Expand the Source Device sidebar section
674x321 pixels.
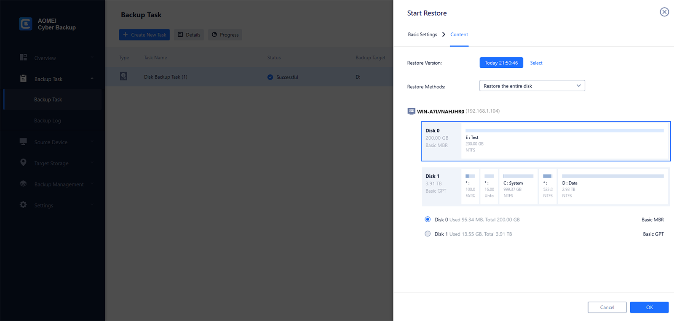point(92,142)
